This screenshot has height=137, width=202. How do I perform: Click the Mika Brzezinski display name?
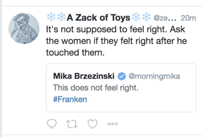pyautogui.click(x=84, y=77)
